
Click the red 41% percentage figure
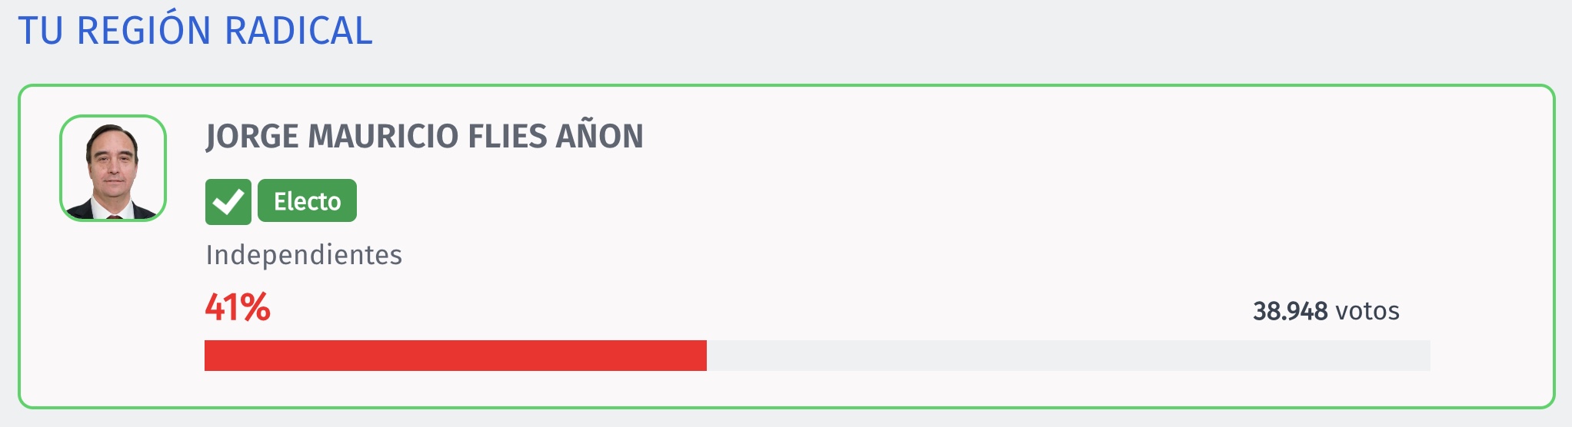[x=238, y=307]
